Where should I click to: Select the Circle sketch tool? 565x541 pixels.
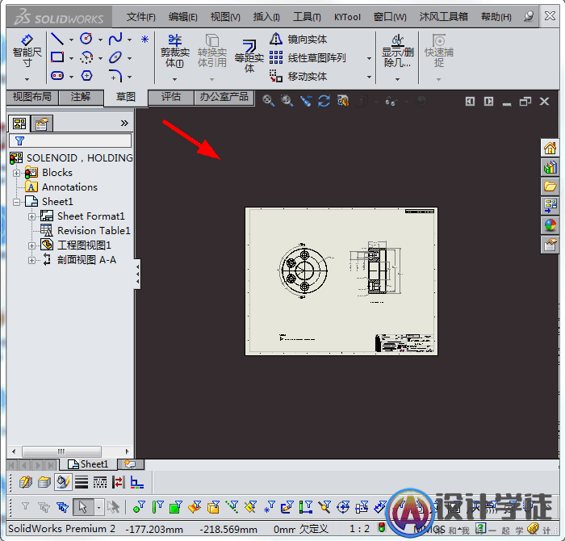pos(86,39)
